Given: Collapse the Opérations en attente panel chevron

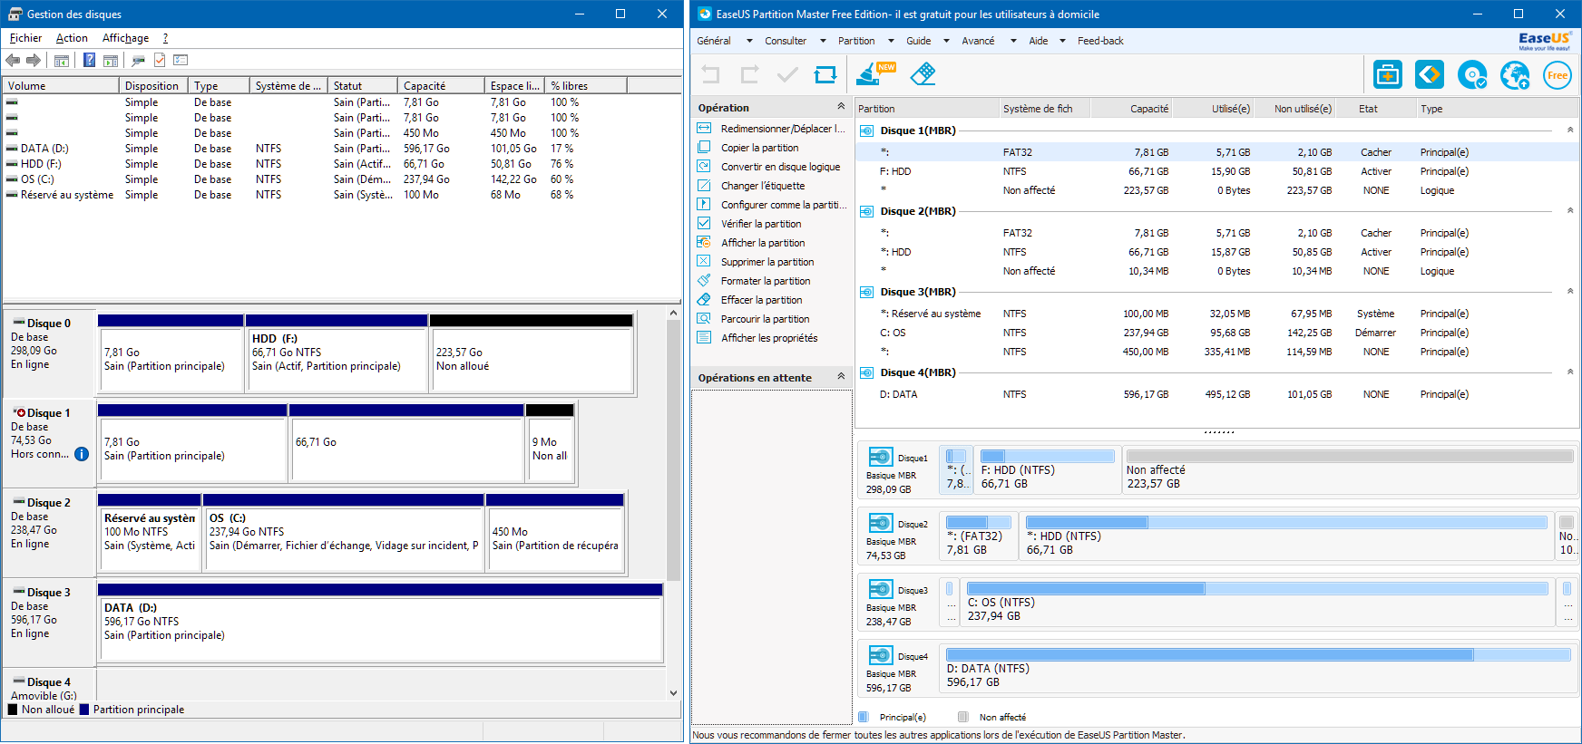Looking at the screenshot, I should (841, 377).
